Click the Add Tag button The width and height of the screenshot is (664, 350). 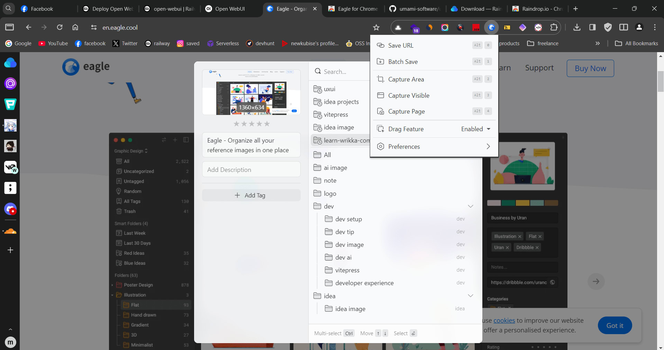[x=251, y=195]
